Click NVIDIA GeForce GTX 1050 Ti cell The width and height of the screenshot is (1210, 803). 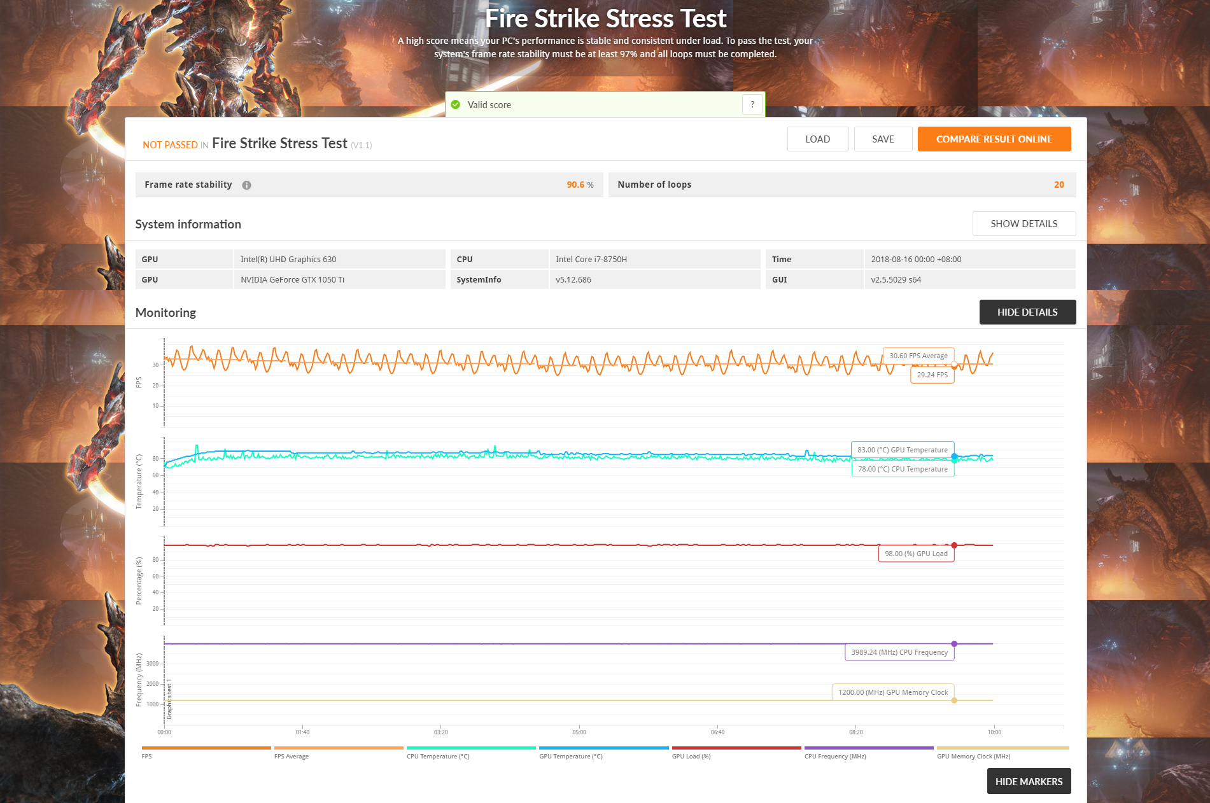[339, 279]
